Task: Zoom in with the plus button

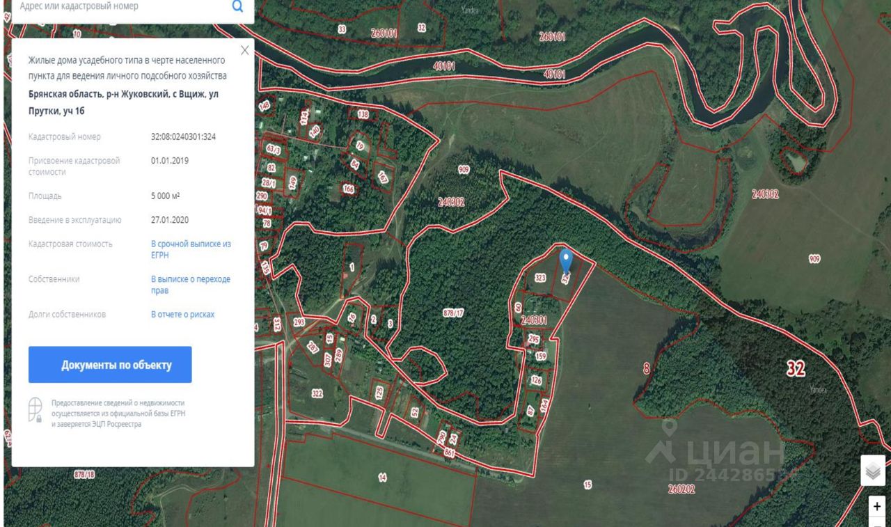Action: tap(876, 508)
